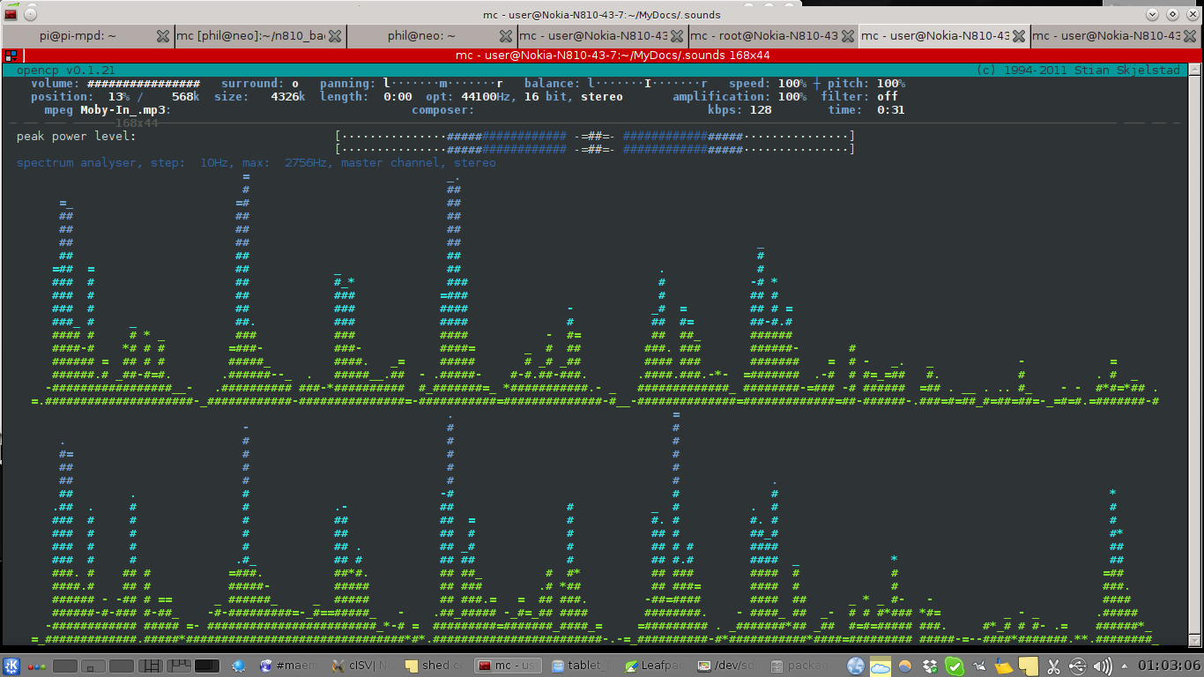
Task: Close the mc root@Nokia-N810 tab
Action: click(x=847, y=36)
